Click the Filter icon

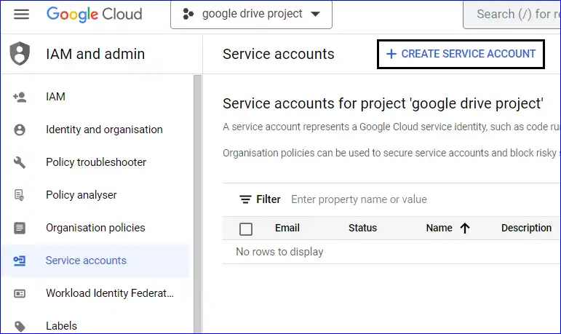coord(245,199)
